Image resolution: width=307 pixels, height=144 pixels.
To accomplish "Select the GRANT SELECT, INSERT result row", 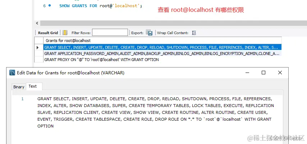I will pos(162,47).
